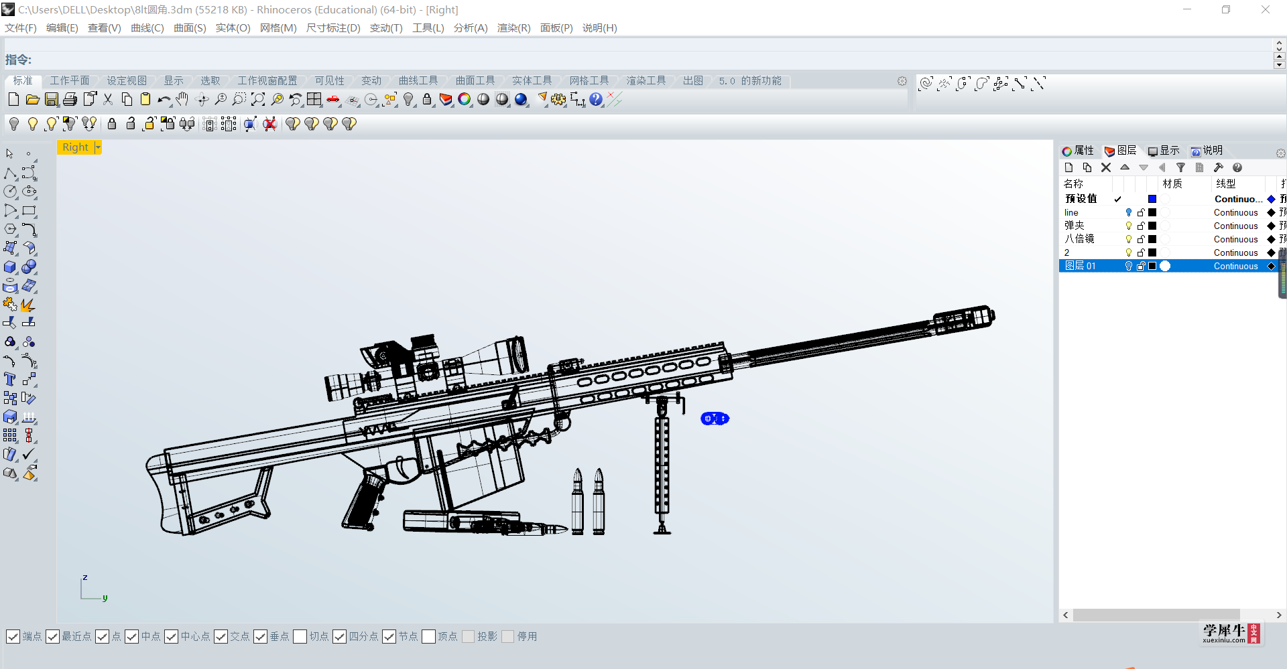Click the new layer icon in layers panel
The width and height of the screenshot is (1287, 669).
click(x=1068, y=167)
